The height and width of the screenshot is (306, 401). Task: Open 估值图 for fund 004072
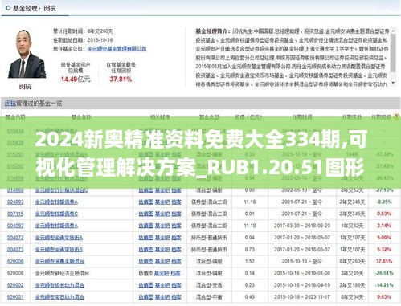pos(146,238)
